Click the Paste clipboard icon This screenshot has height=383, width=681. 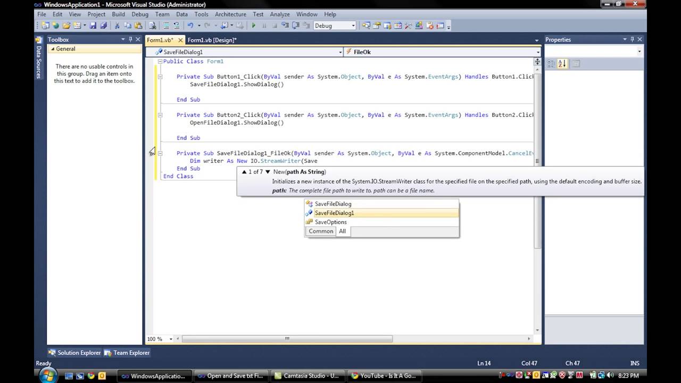pyautogui.click(x=138, y=26)
